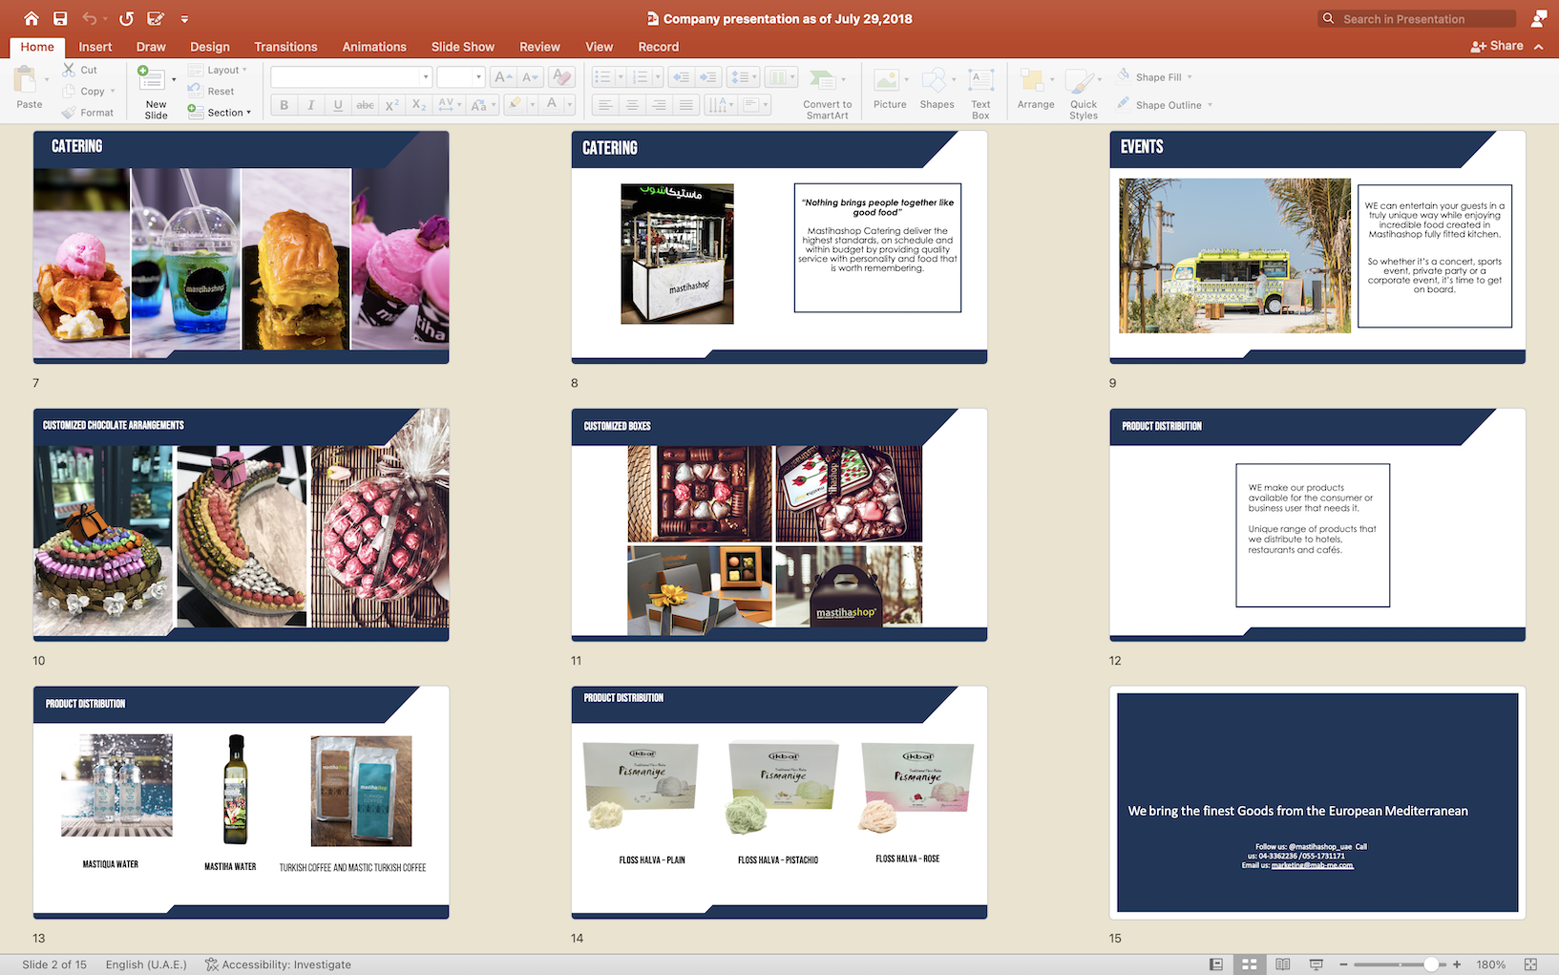Switch to the Design tab
Image resolution: width=1559 pixels, height=975 pixels.
click(210, 47)
